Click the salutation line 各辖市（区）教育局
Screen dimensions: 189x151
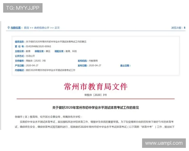pos(48,117)
